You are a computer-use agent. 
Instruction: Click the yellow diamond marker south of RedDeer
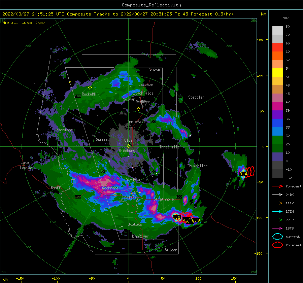(138, 109)
